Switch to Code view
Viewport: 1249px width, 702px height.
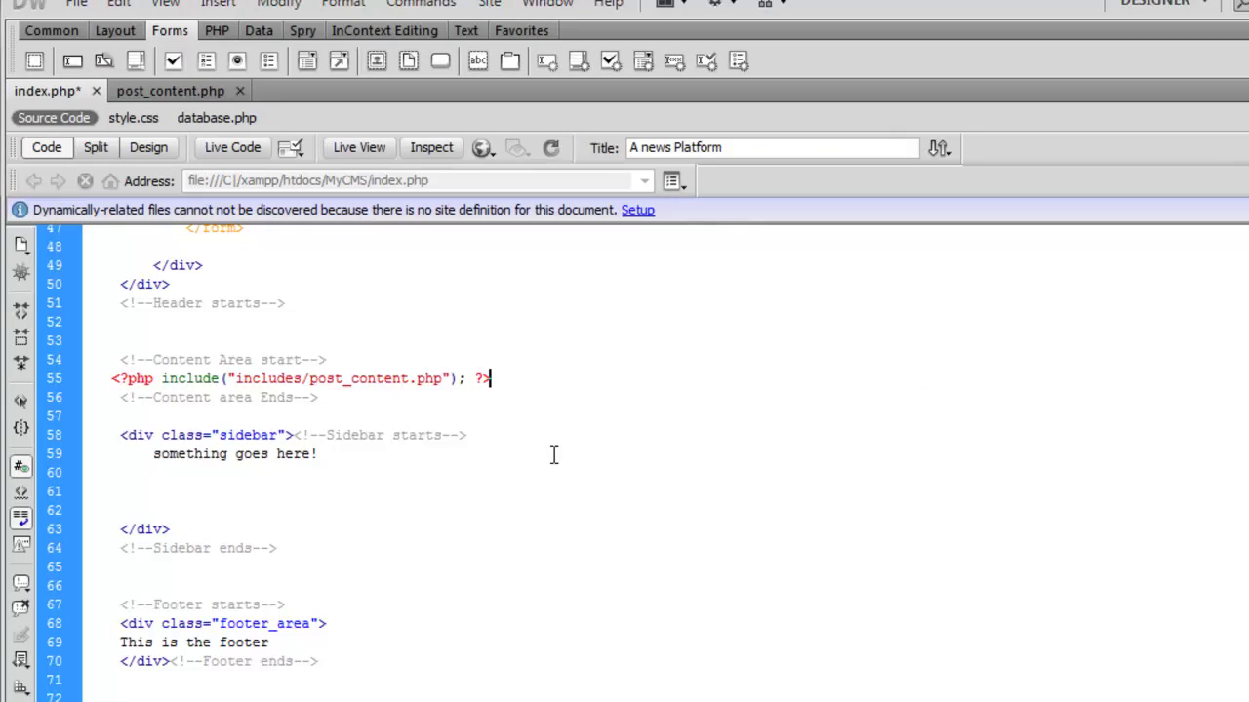coord(47,148)
